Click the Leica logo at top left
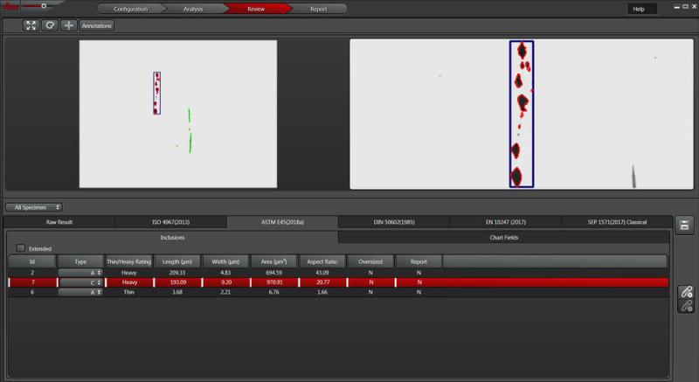Image resolution: width=699 pixels, height=382 pixels. [12, 7]
